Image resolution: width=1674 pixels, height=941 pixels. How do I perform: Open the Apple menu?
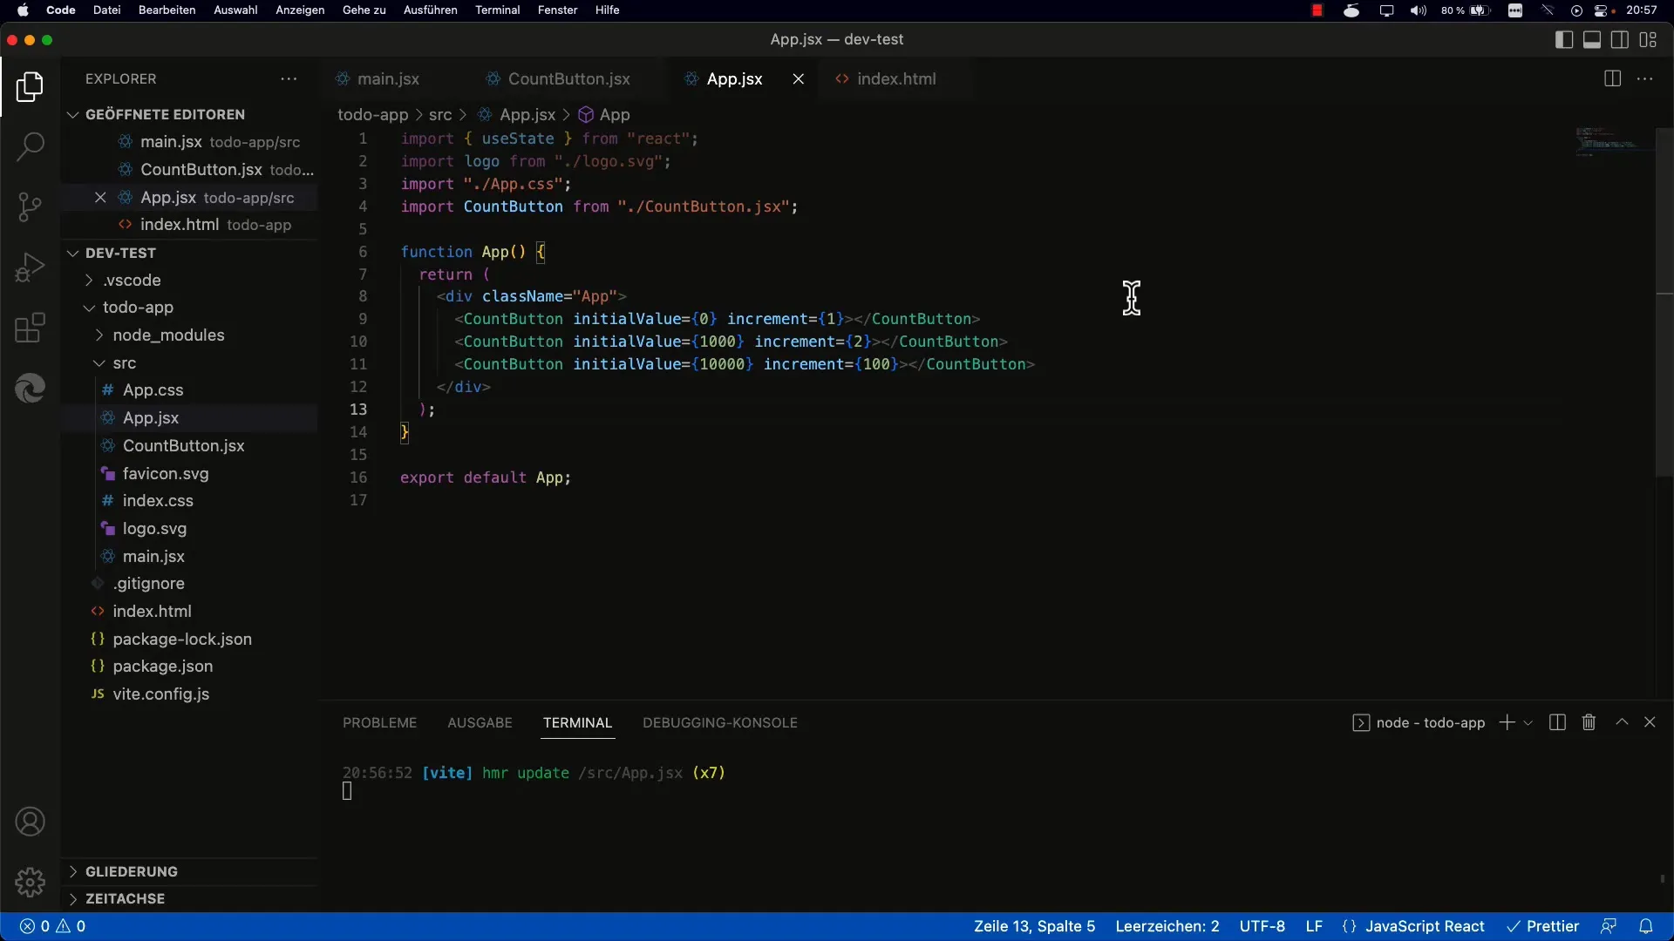pyautogui.click(x=24, y=10)
